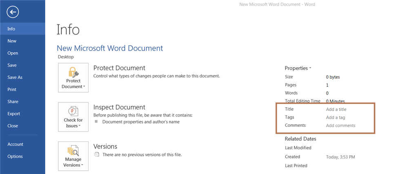Click the large Info page heading
This screenshot has height=174, width=418.
click(68, 29)
